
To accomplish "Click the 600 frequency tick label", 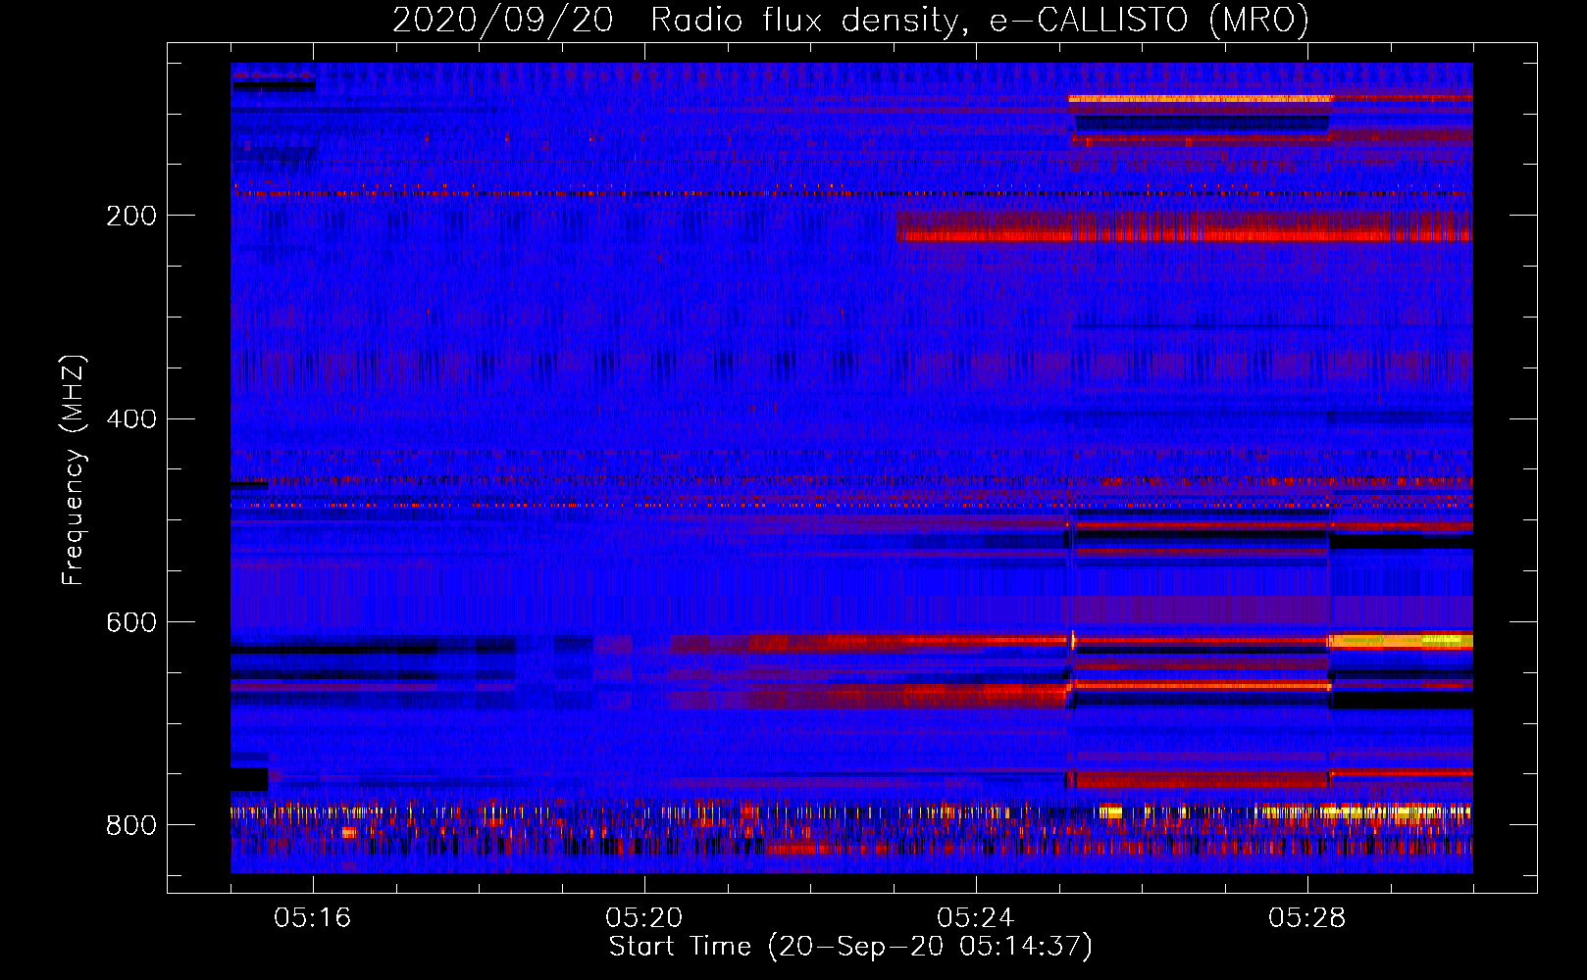I will pos(130,622).
